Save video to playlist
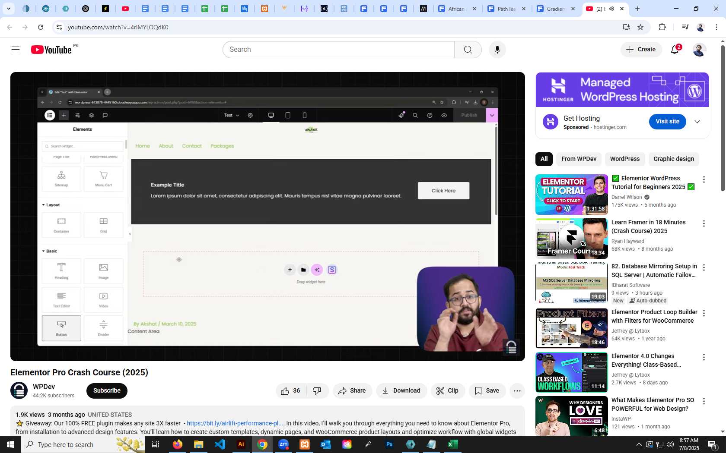Viewport: 726px width, 453px height. tap(487, 391)
